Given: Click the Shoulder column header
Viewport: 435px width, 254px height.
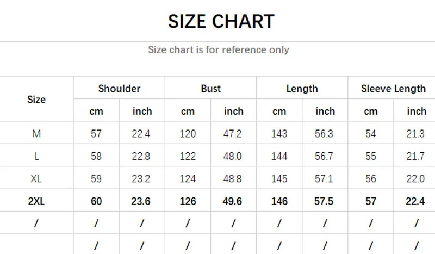Looking at the screenshot, I should (x=119, y=89).
